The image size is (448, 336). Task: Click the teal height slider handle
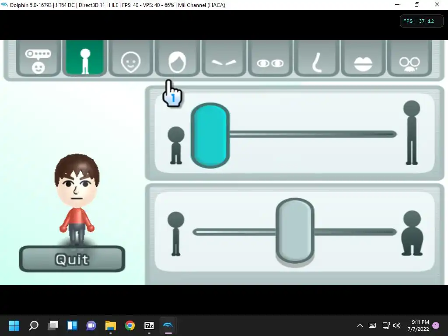point(210,135)
